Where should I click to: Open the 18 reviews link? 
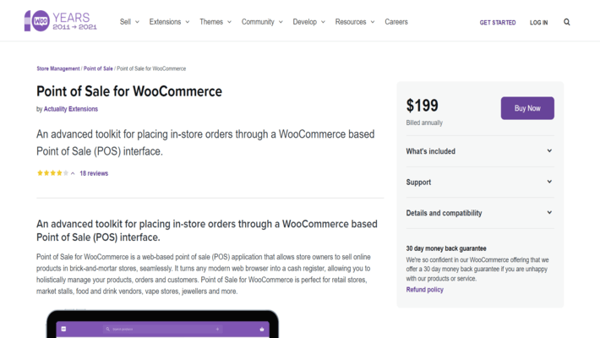click(x=94, y=173)
